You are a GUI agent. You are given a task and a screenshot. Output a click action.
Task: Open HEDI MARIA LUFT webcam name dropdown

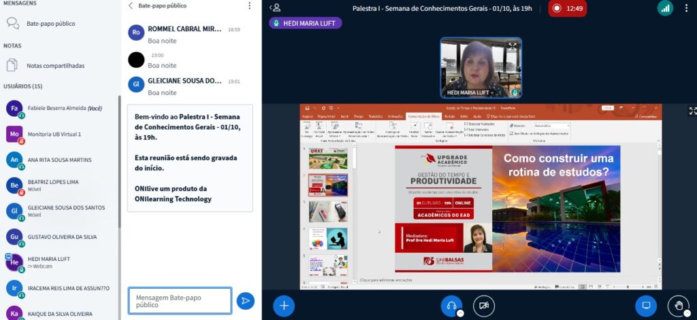(471, 92)
